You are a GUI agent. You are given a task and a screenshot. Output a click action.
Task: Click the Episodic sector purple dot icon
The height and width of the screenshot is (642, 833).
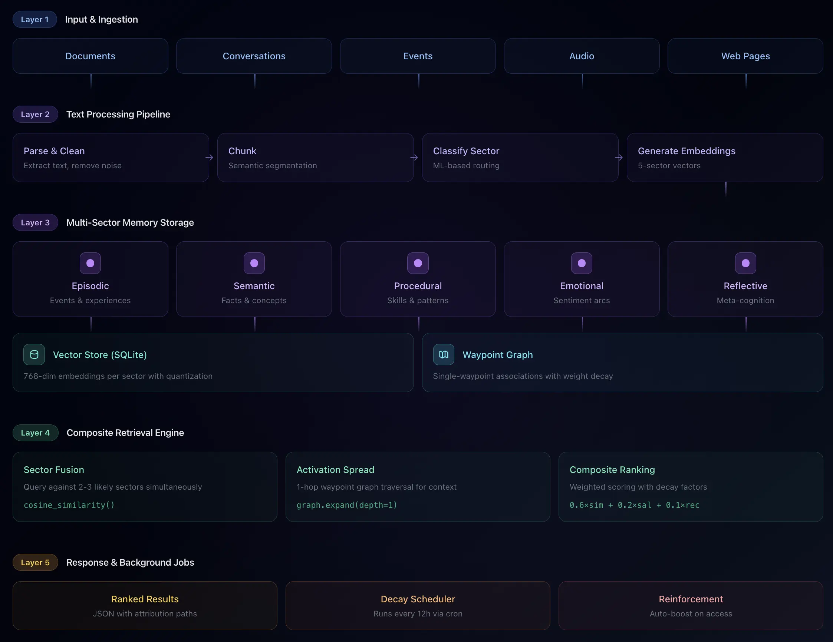click(x=90, y=263)
